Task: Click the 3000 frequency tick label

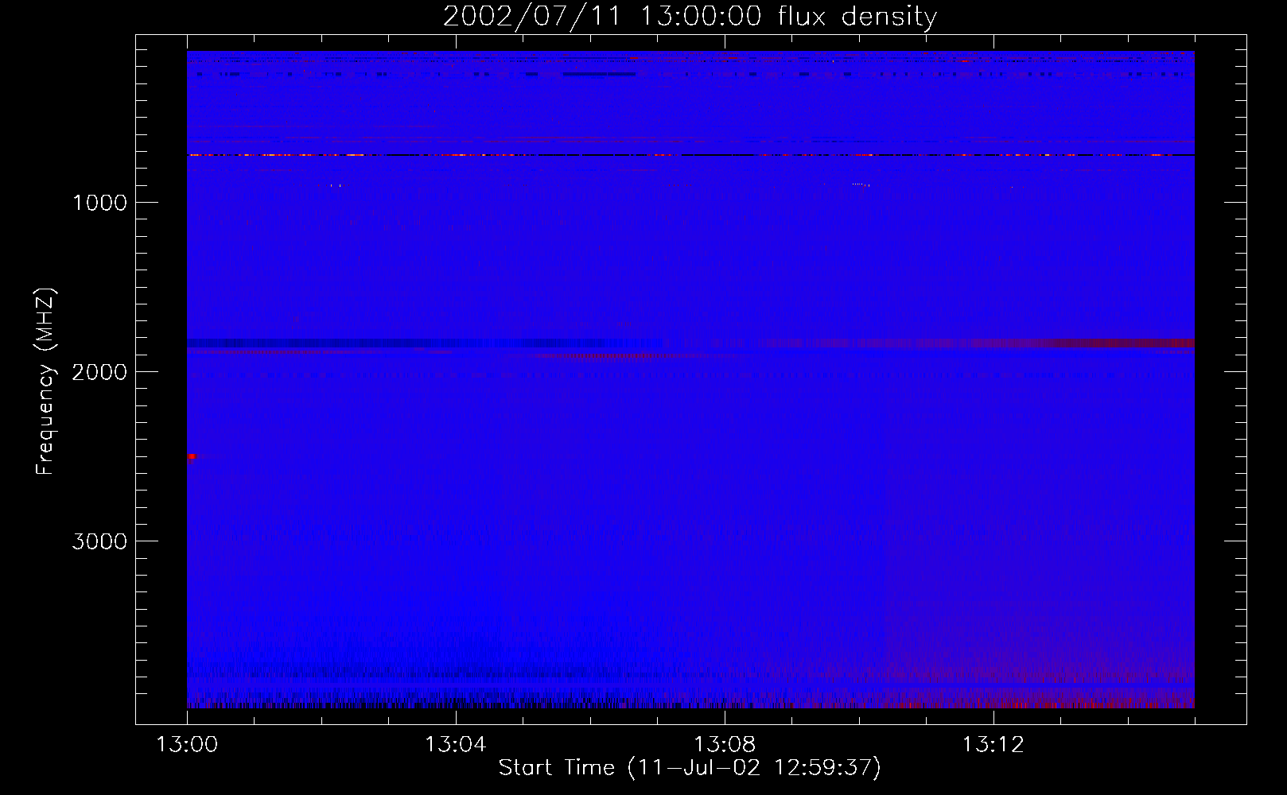Action: (99, 541)
